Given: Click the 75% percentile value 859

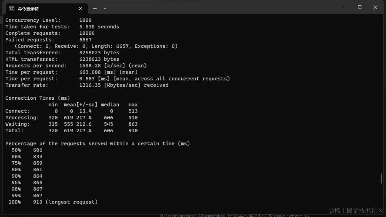Looking at the screenshot, I should click(x=38, y=163).
